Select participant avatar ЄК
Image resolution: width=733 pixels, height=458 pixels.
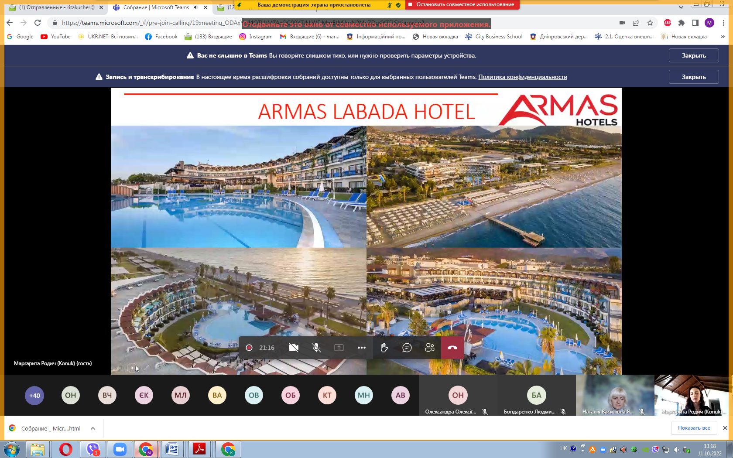144,396
